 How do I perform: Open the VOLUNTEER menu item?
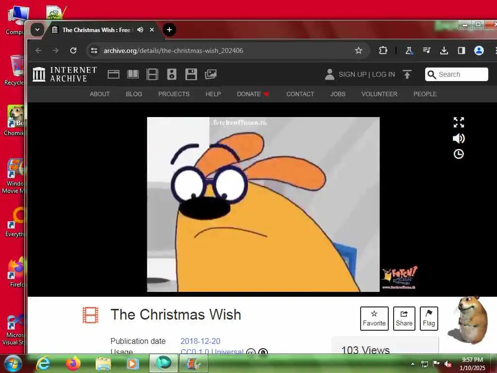coord(379,94)
